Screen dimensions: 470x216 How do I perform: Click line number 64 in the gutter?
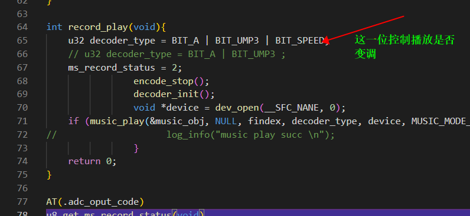coord(22,27)
